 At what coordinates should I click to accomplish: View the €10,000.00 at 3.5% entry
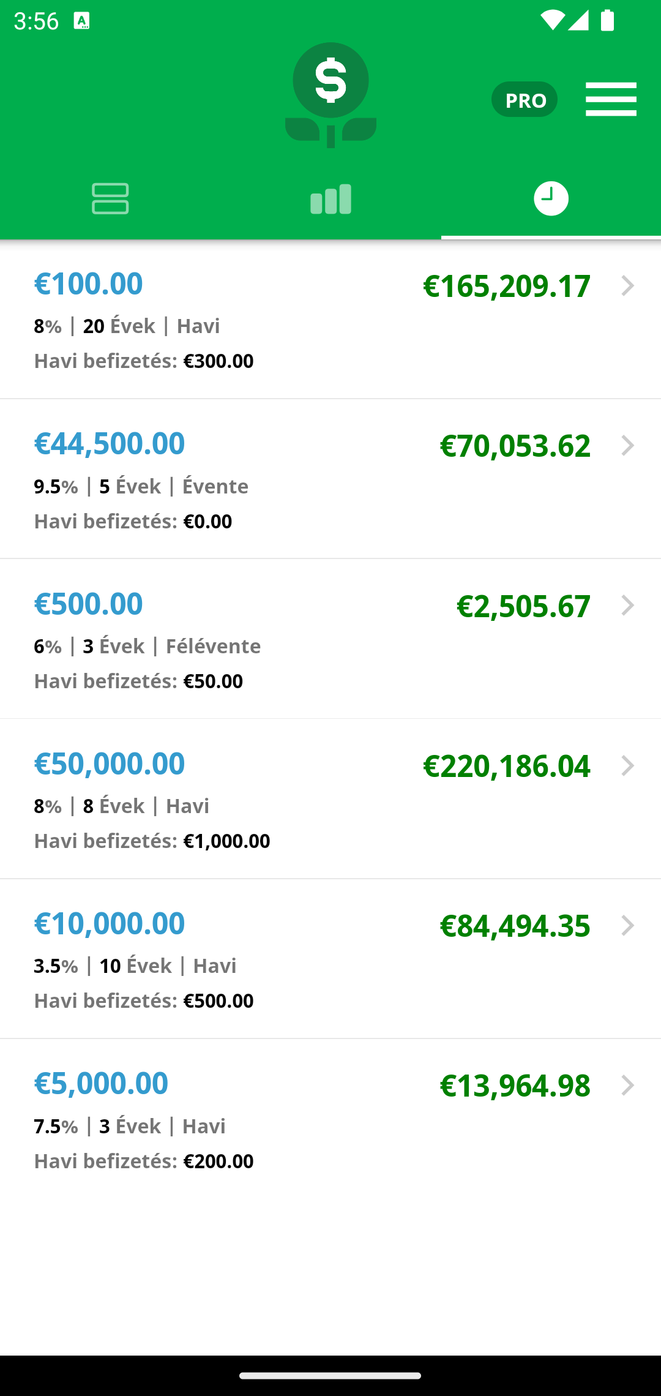click(330, 959)
